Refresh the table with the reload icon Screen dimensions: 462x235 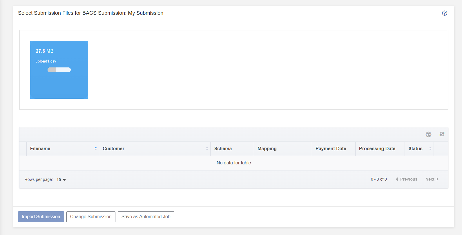pos(442,134)
